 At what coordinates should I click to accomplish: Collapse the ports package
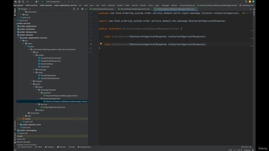[31, 84]
